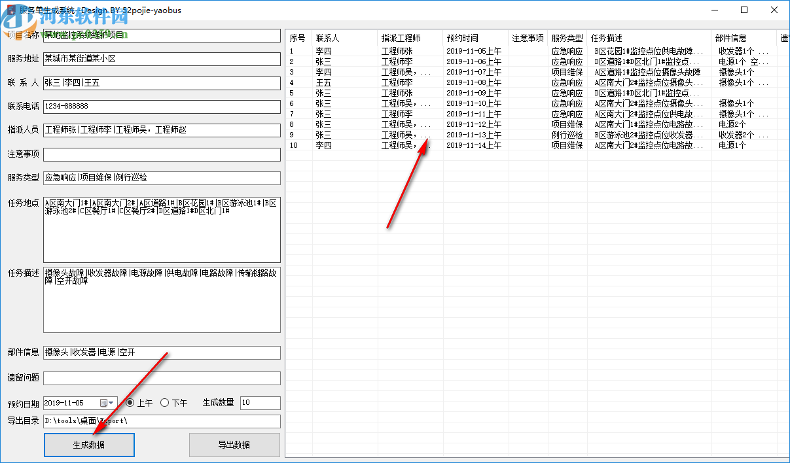Select the table row dated 2019-11-13上午
This screenshot has width=790, height=463.
pos(474,135)
